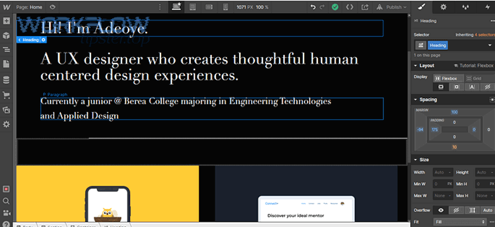Click the margin left value -94
The height and width of the screenshot is (227, 495).
pyautogui.click(x=420, y=130)
